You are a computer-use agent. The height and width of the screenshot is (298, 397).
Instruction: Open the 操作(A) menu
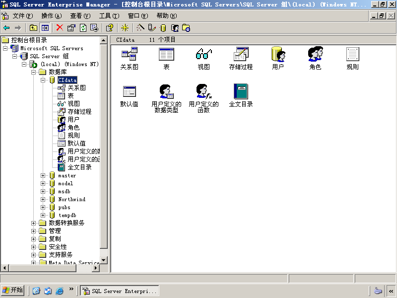(x=52, y=16)
